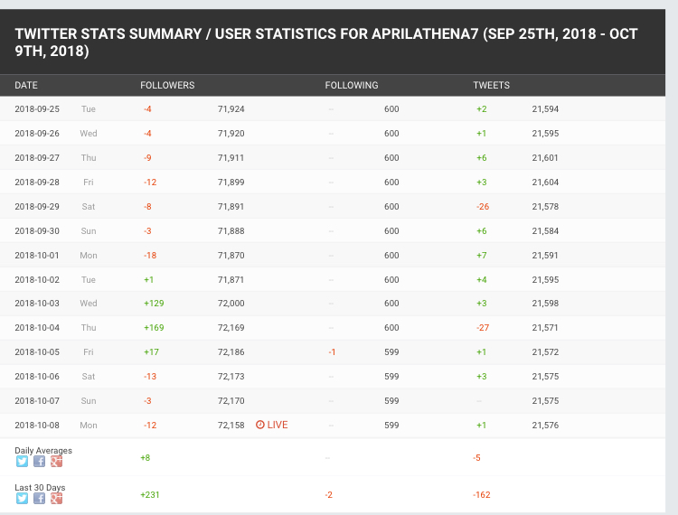Viewport: 678px width, 515px height.
Task: Share Last 30 Days on Facebook
Action: pyautogui.click(x=39, y=498)
